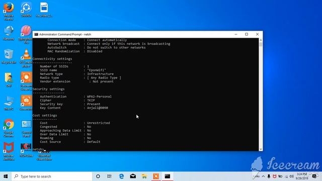This screenshot has height=181, width=322.
Task: Open the Mozilla Firefox desktop shortcut
Action: pos(9,11)
